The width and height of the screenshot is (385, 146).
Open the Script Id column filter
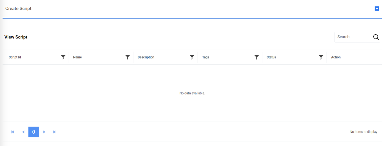pos(63,57)
